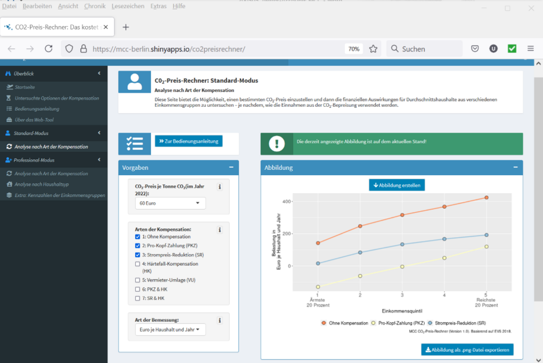This screenshot has width=543, height=363.
Task: Click the search magnifier icon
Action: [395, 49]
